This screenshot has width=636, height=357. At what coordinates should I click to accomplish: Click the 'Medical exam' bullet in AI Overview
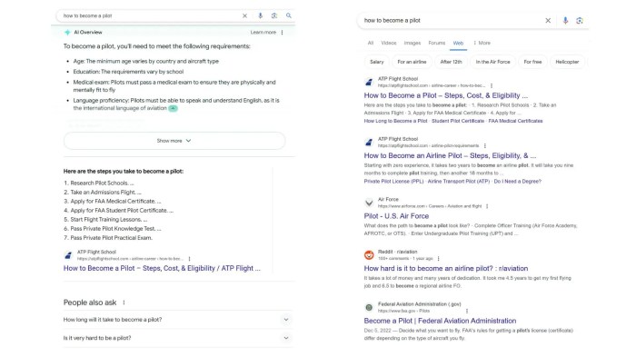pos(174,86)
